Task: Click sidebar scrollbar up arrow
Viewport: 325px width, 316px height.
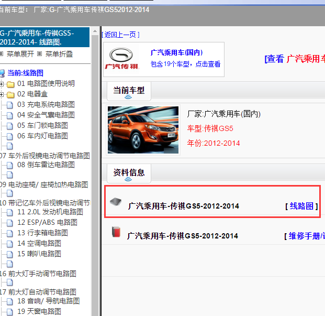Action: click(95, 31)
